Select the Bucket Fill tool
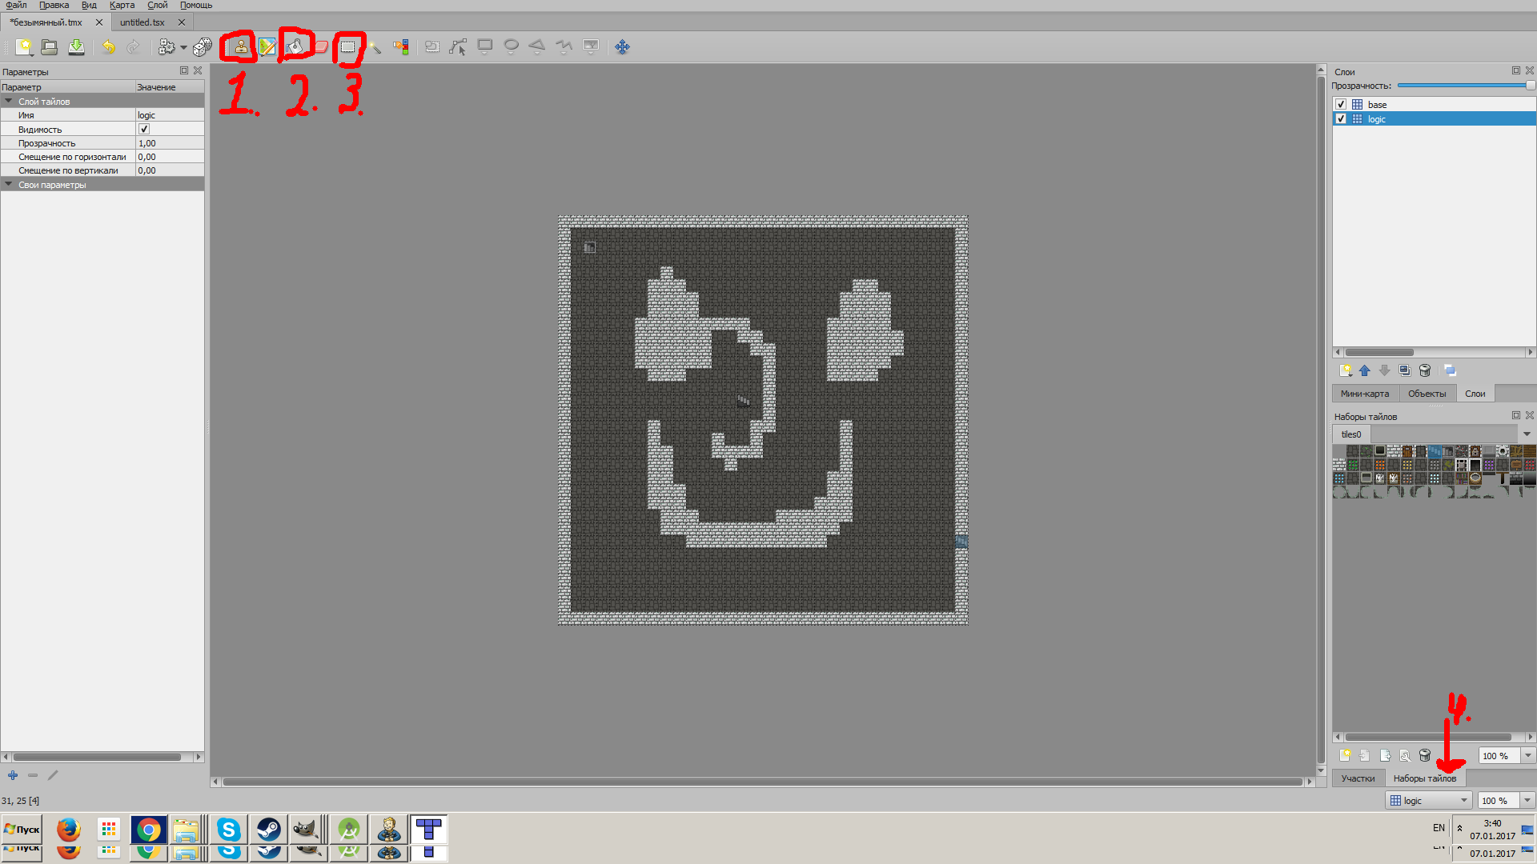The image size is (1537, 864). (x=295, y=47)
